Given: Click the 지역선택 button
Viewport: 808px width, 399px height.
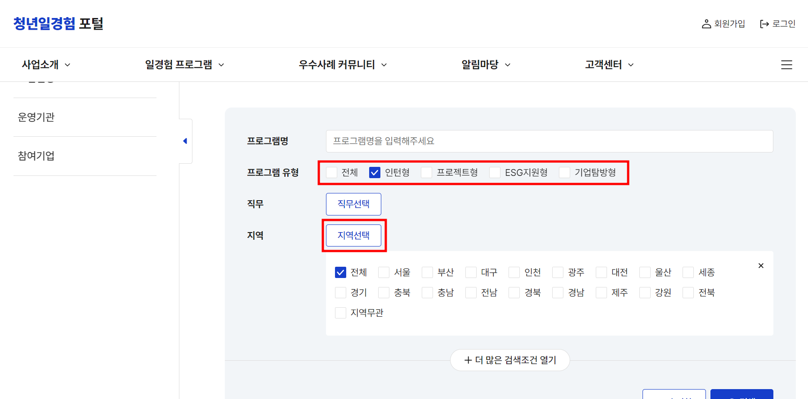Looking at the screenshot, I should (x=353, y=236).
